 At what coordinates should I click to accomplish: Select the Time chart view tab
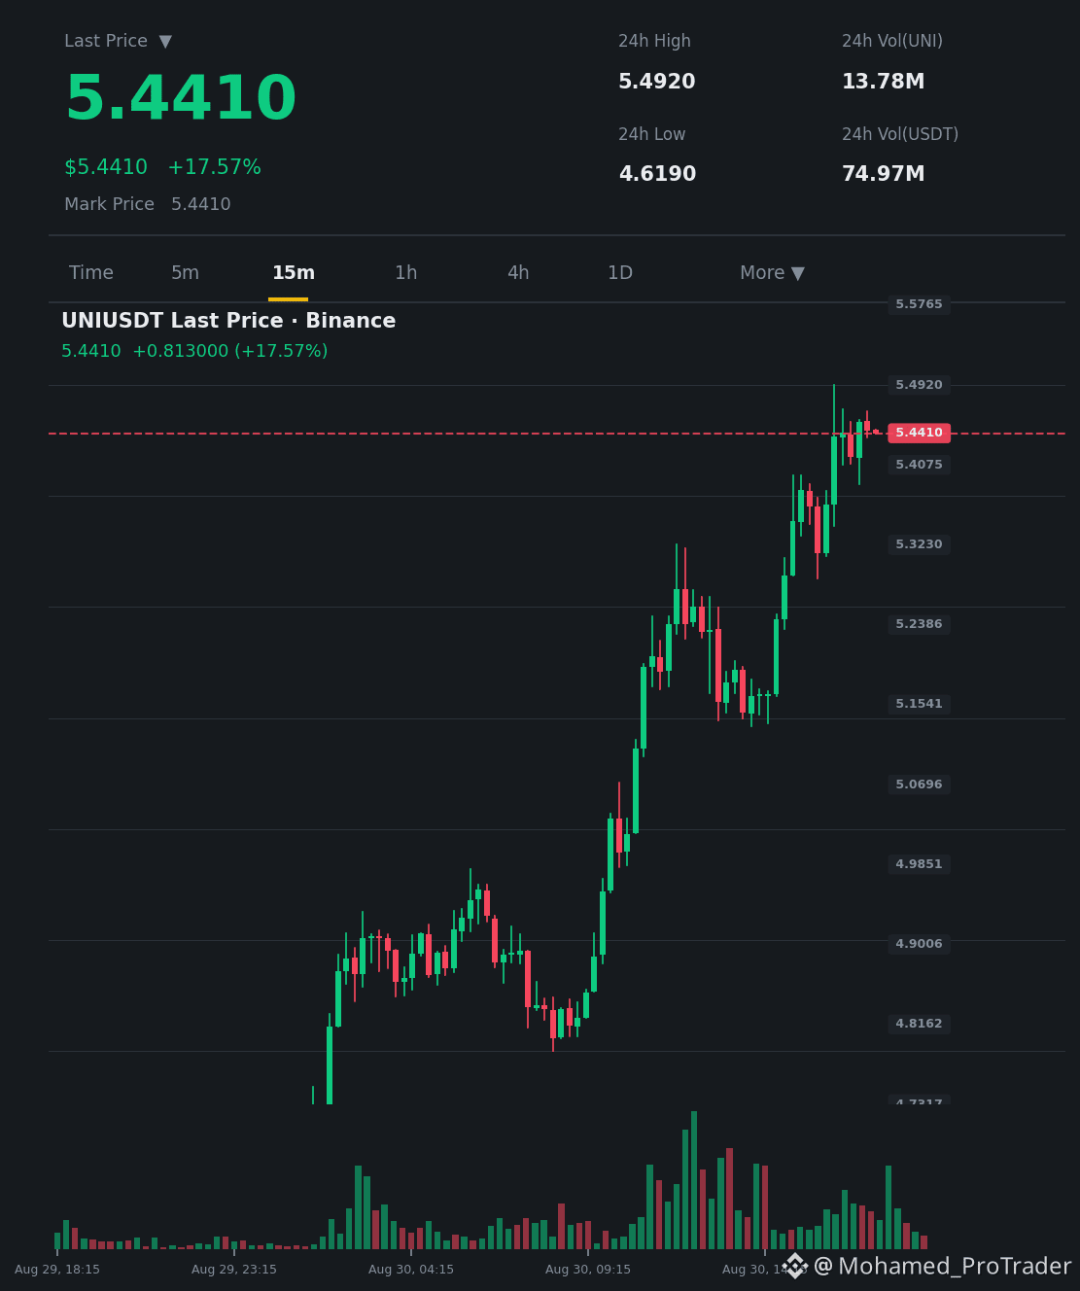91,273
